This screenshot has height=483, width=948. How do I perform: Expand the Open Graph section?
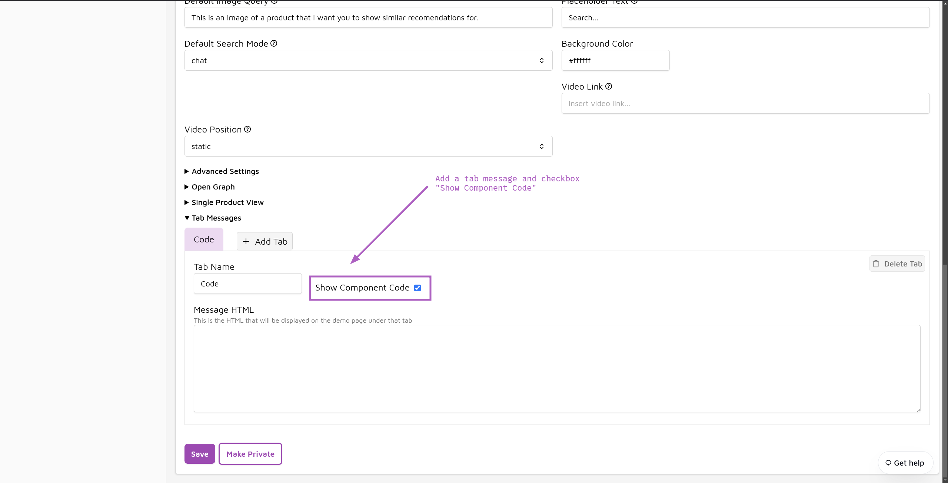point(210,187)
